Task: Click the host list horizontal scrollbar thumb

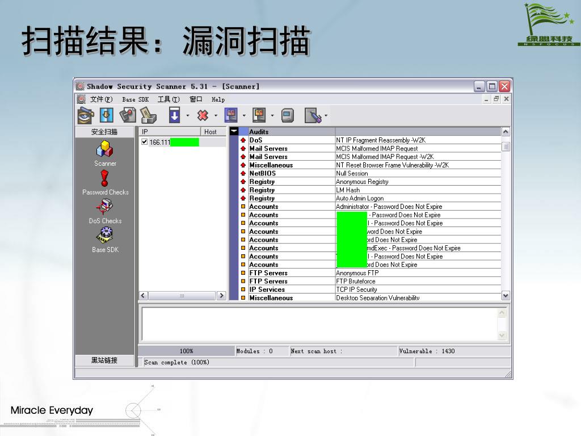Action: click(182, 295)
